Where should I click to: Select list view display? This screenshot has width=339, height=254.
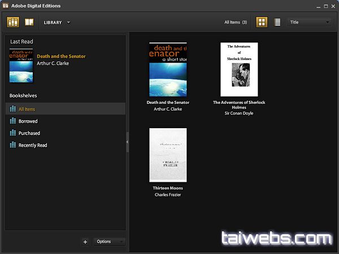277,22
